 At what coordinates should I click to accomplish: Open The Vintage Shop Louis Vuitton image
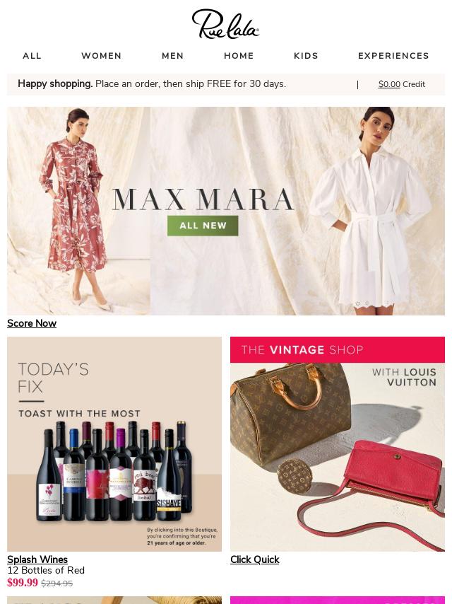338,443
